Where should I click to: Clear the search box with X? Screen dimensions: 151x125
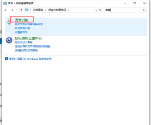143,10
